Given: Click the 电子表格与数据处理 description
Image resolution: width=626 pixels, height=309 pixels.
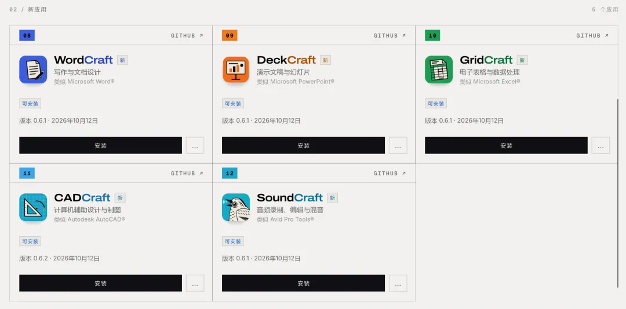Looking at the screenshot, I should [x=490, y=72].
